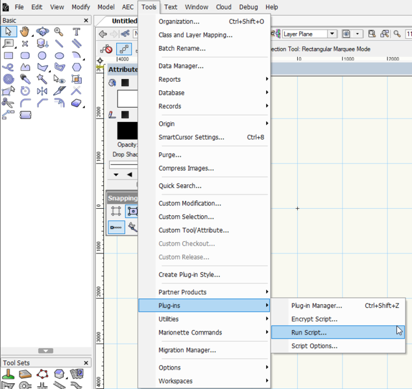Enable the highlighted marquee mode button
Screen dimensions: 412x389
pyautogui.click(x=124, y=49)
